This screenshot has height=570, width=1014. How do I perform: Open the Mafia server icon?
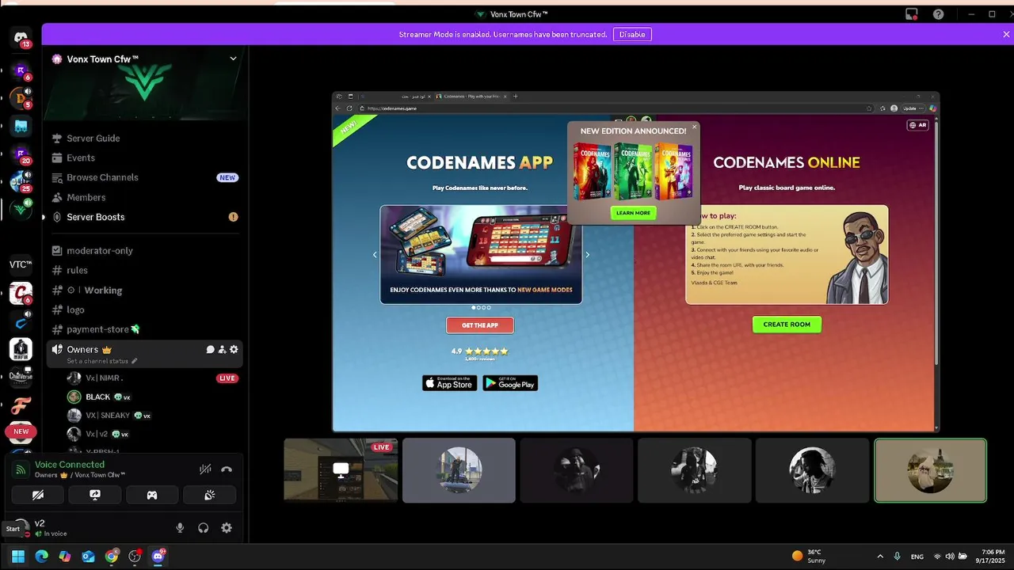coord(21,349)
